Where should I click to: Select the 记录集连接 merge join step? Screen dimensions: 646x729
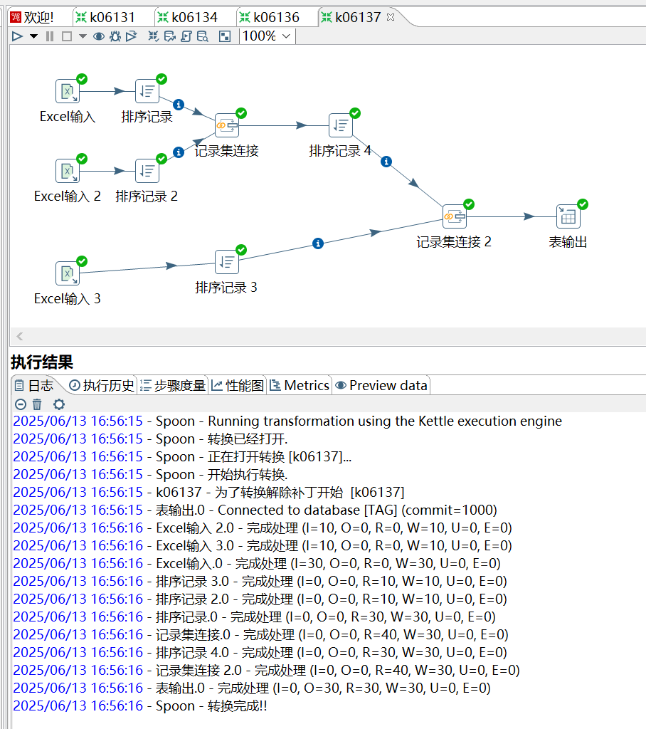pyautogui.click(x=227, y=125)
